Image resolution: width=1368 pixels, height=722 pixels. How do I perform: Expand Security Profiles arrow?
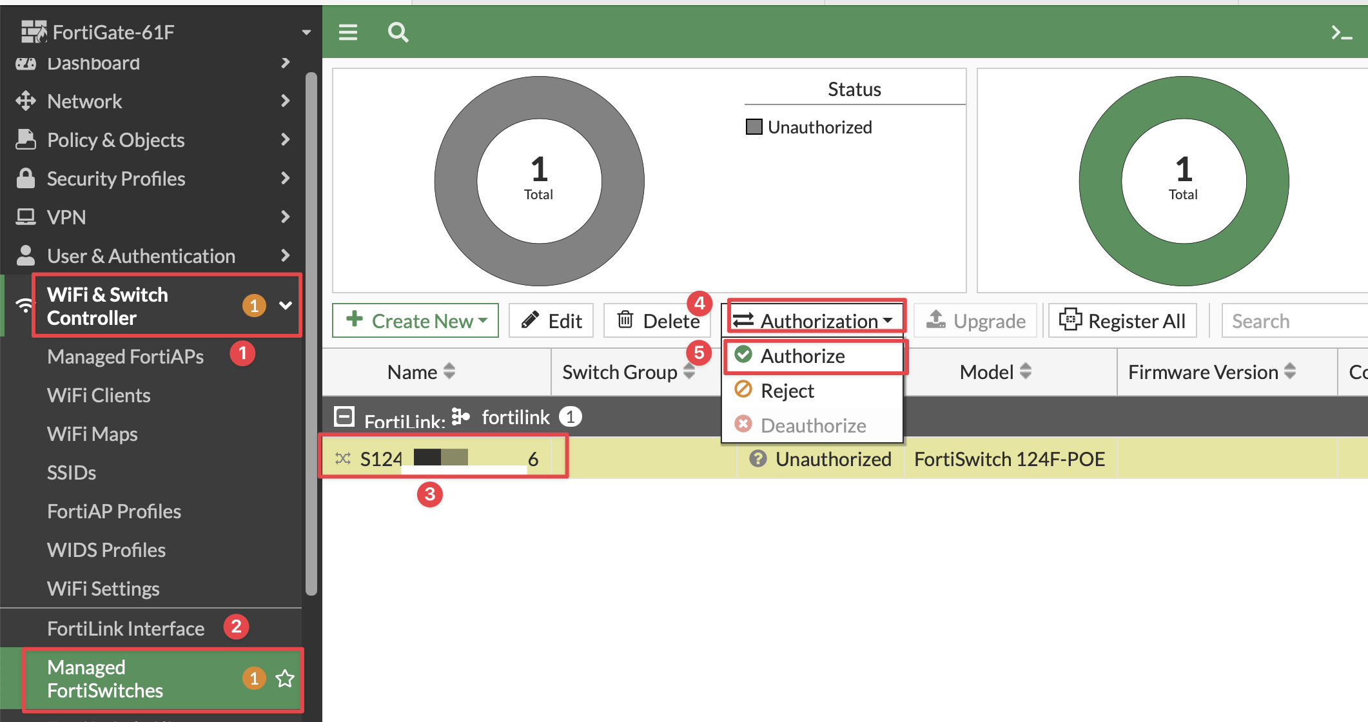(286, 178)
